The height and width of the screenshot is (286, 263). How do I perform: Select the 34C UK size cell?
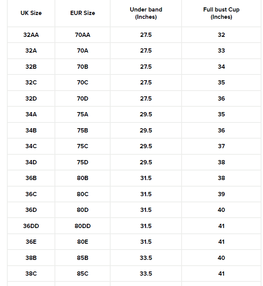click(x=31, y=146)
